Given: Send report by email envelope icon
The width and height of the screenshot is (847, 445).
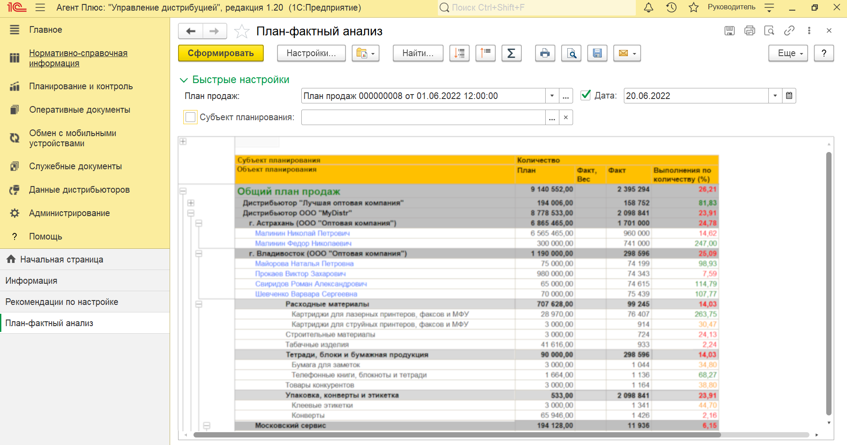Looking at the screenshot, I should click(627, 53).
